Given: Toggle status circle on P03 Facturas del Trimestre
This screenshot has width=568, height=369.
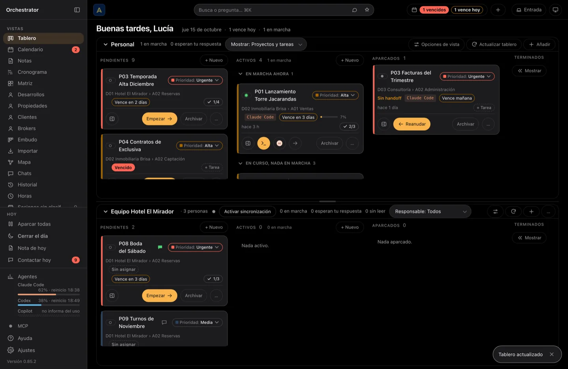Looking at the screenshot, I should (382, 76).
